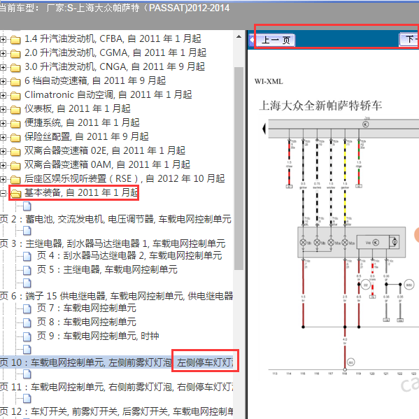
Task: Open 页 10: 左侧前雾灯灯泡 page
Action: 117,362
